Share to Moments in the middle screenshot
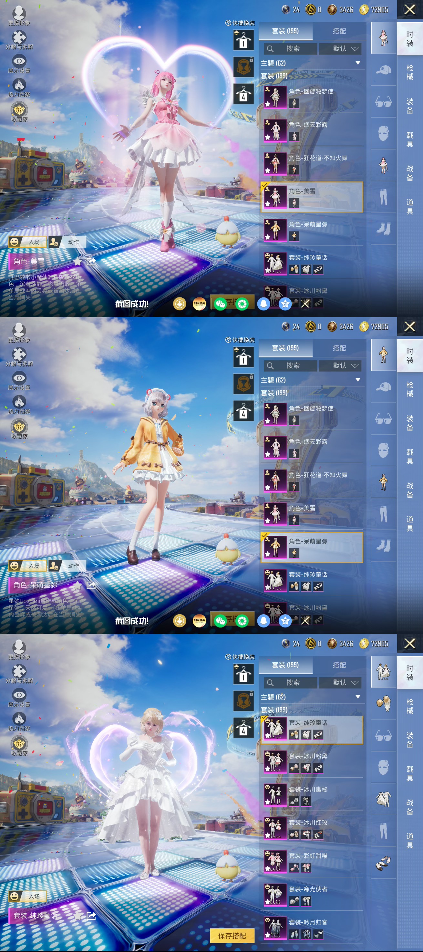Image resolution: width=423 pixels, height=952 pixels. tap(242, 621)
